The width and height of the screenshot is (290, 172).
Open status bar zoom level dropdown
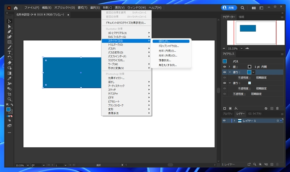point(28,165)
